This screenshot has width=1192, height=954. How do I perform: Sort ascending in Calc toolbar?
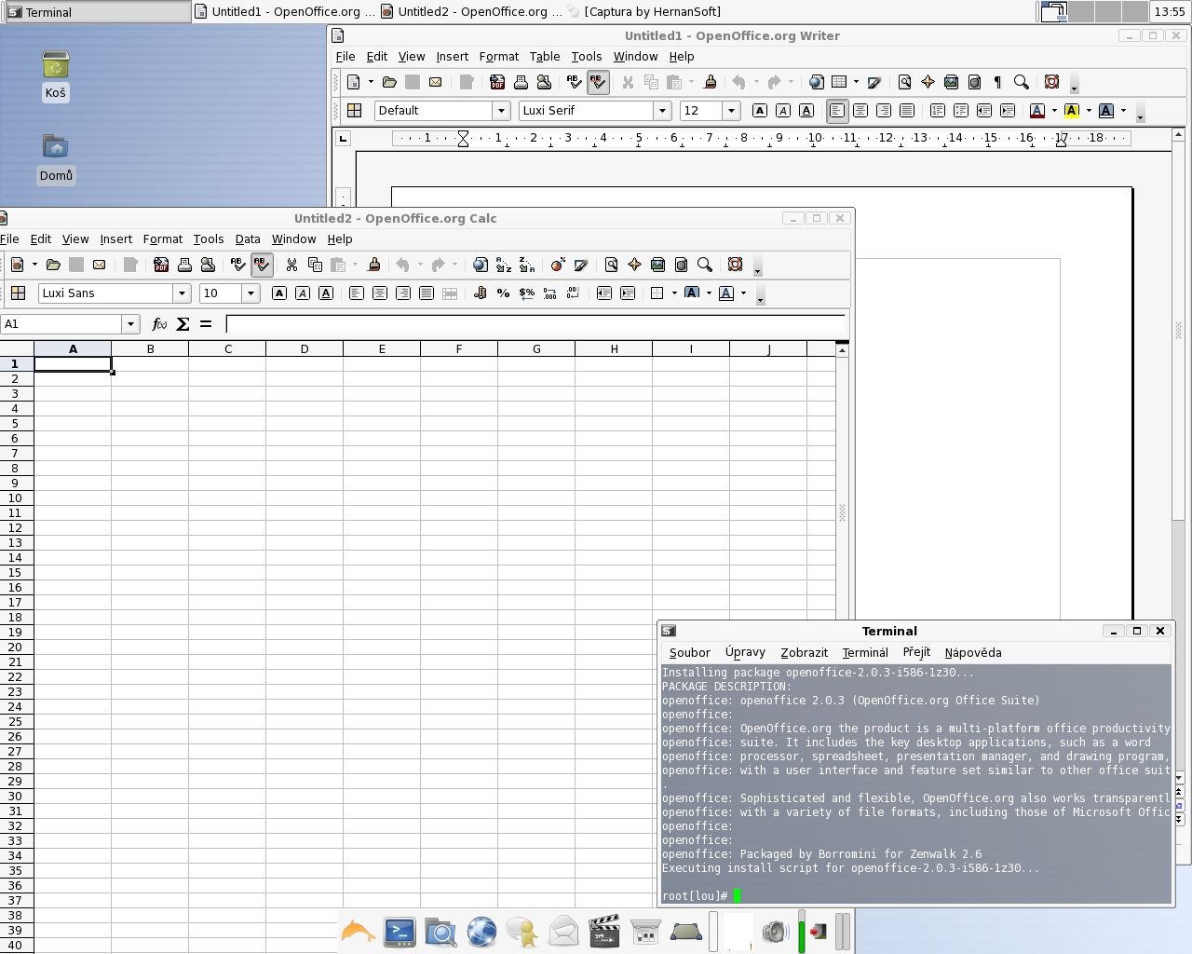(504, 265)
